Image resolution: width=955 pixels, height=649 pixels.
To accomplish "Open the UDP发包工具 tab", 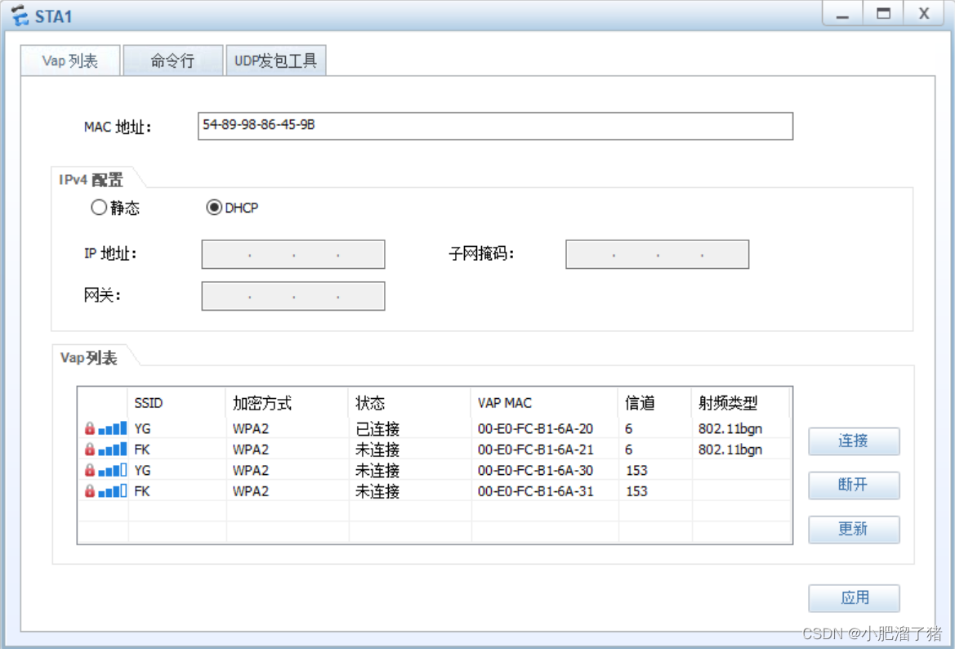I will 275,60.
